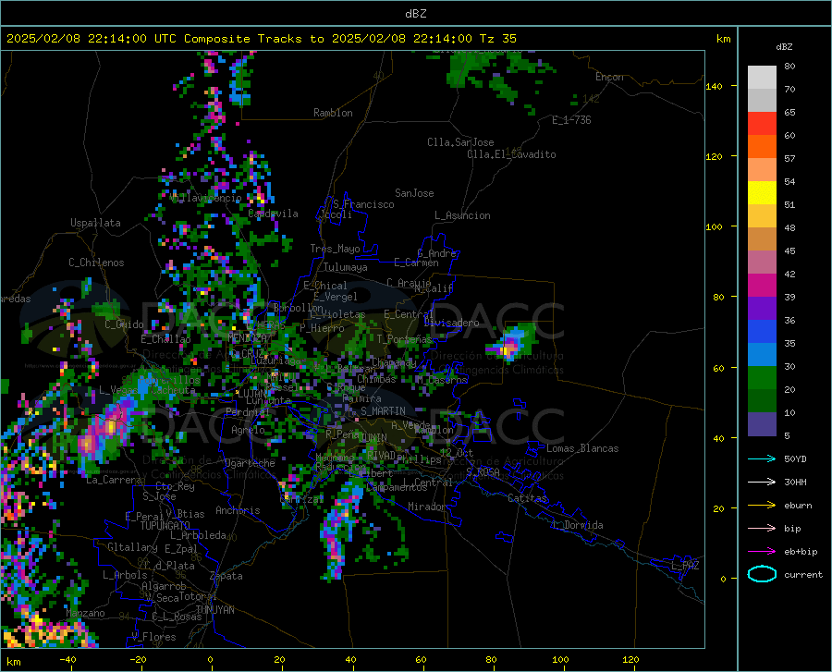Click the Tz 35 label in header
This screenshot has width=832, height=672.
pos(497,39)
